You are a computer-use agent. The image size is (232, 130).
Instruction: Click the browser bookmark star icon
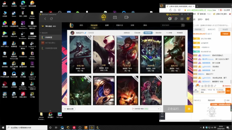click(x=185, y=10)
